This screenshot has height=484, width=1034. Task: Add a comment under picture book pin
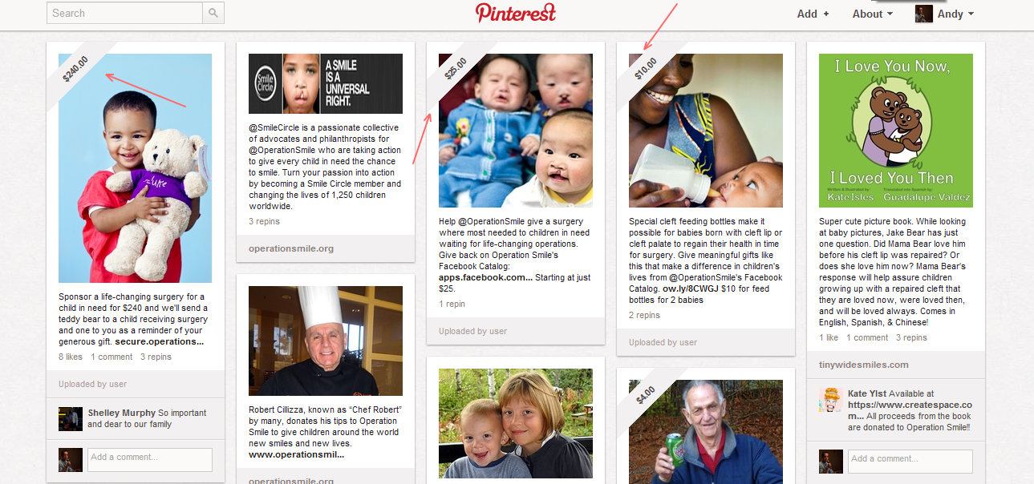(910, 461)
